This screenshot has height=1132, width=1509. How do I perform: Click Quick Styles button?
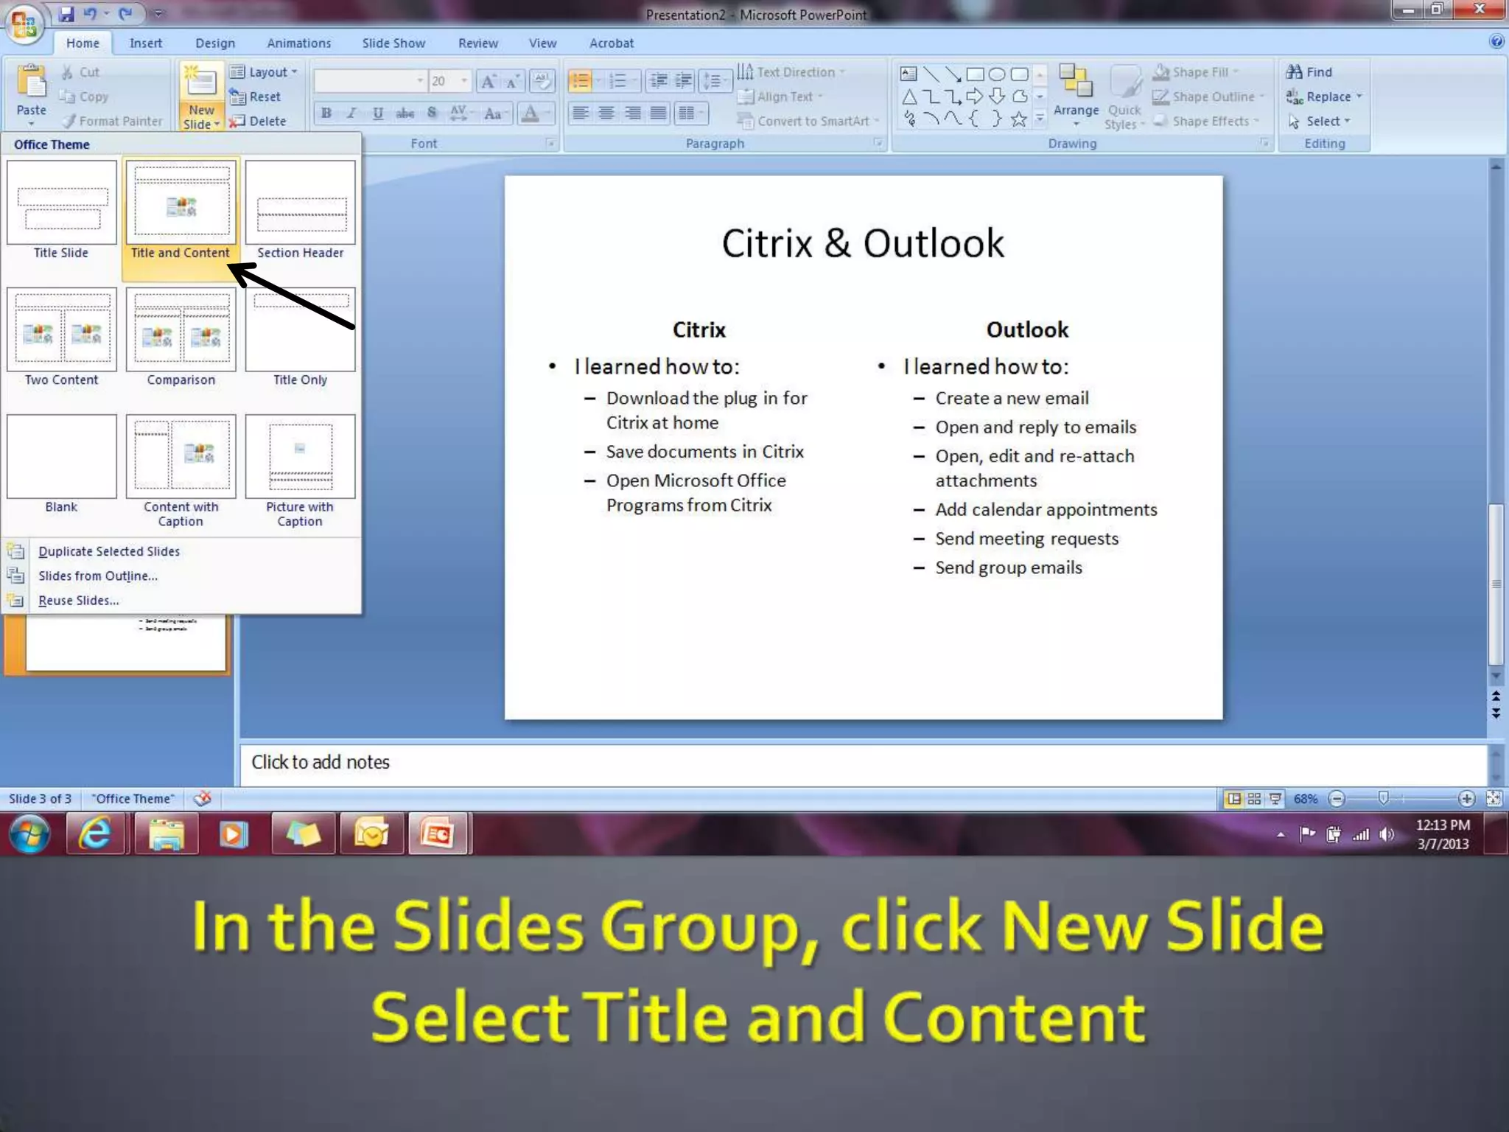pyautogui.click(x=1124, y=97)
